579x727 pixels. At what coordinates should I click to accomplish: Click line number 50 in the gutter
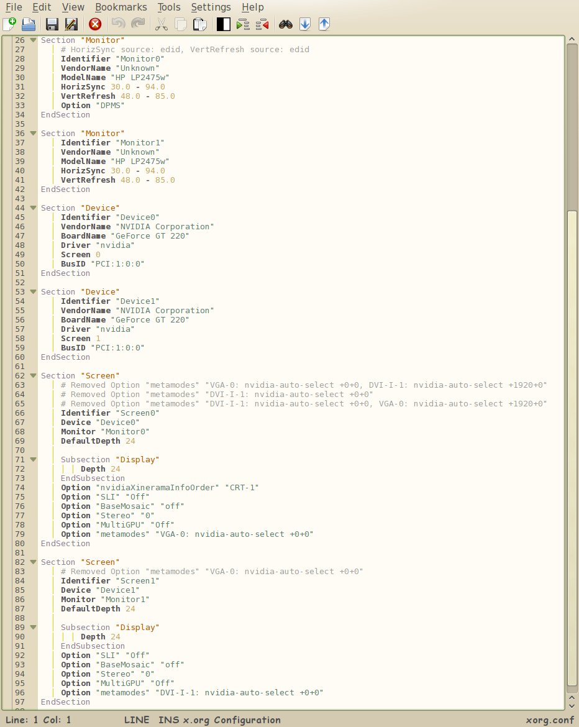click(20, 264)
